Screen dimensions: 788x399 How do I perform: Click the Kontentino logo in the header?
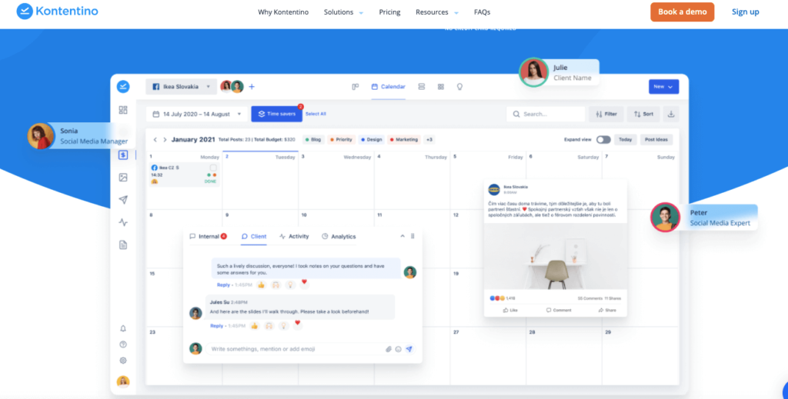click(x=57, y=11)
